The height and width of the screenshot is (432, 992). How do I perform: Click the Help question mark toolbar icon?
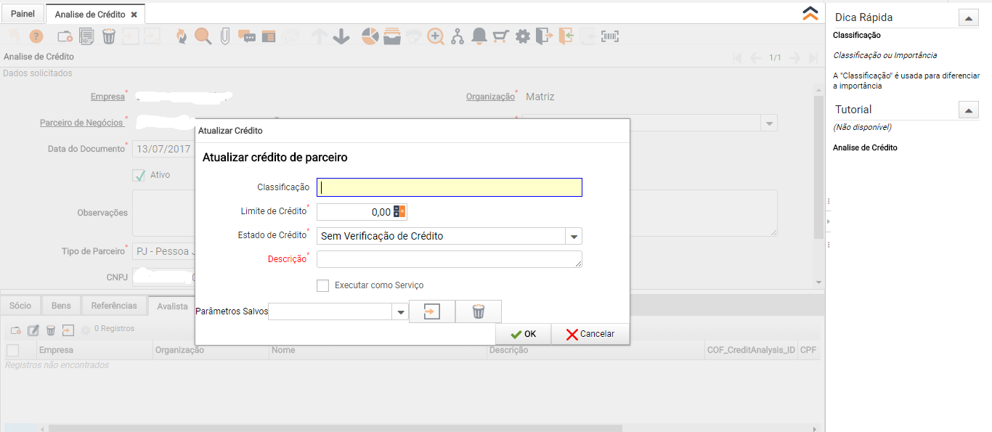(x=36, y=36)
